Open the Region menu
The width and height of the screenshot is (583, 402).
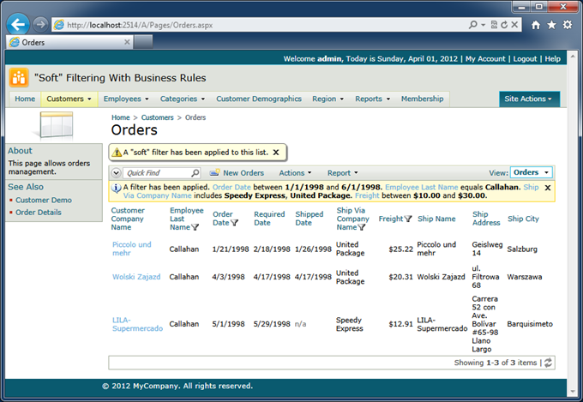click(x=328, y=99)
